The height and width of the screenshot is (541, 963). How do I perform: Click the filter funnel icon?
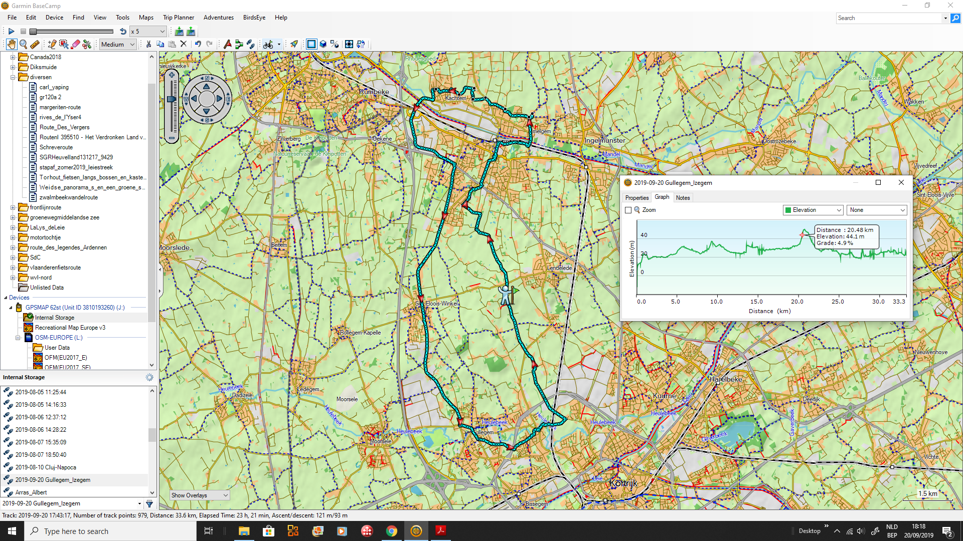[x=149, y=503]
